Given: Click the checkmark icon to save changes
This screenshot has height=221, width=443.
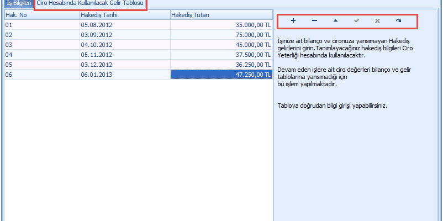Looking at the screenshot, I should click(x=356, y=21).
